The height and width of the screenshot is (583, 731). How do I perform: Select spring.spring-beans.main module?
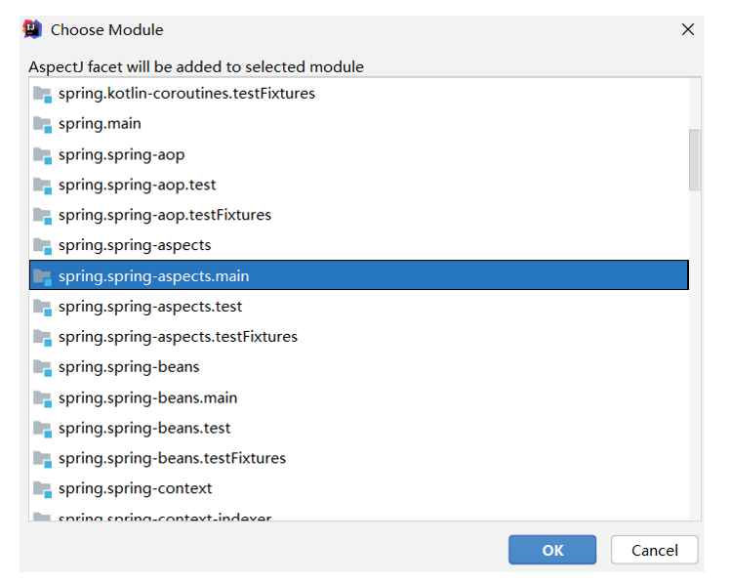coord(147,397)
